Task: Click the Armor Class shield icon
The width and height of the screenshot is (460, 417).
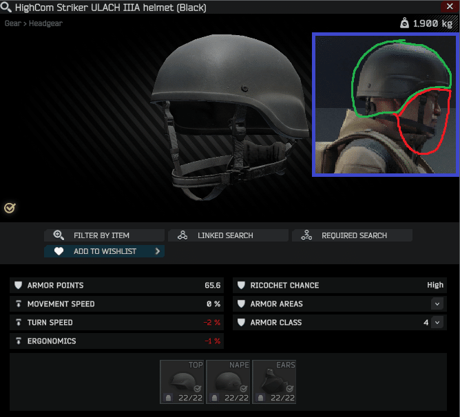Action: click(x=241, y=322)
